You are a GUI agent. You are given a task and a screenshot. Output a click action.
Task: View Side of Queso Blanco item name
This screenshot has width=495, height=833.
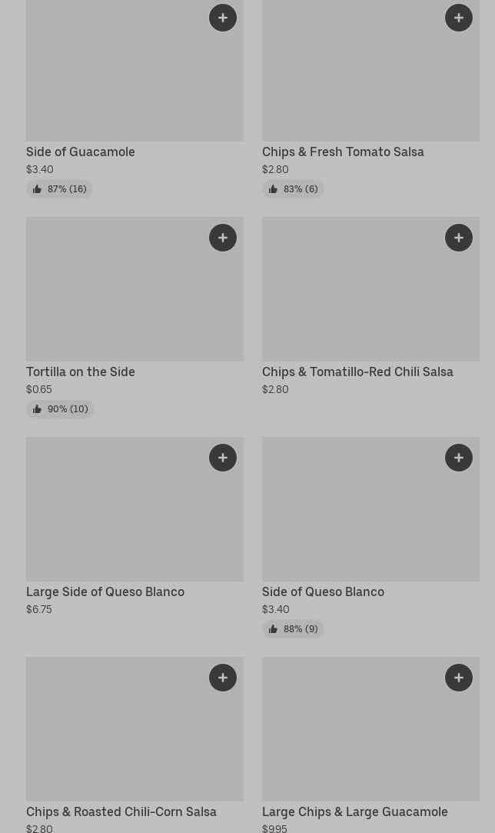click(x=323, y=592)
